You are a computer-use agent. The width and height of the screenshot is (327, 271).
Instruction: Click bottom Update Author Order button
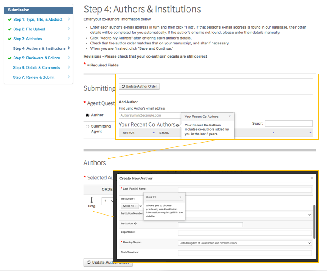(108, 262)
